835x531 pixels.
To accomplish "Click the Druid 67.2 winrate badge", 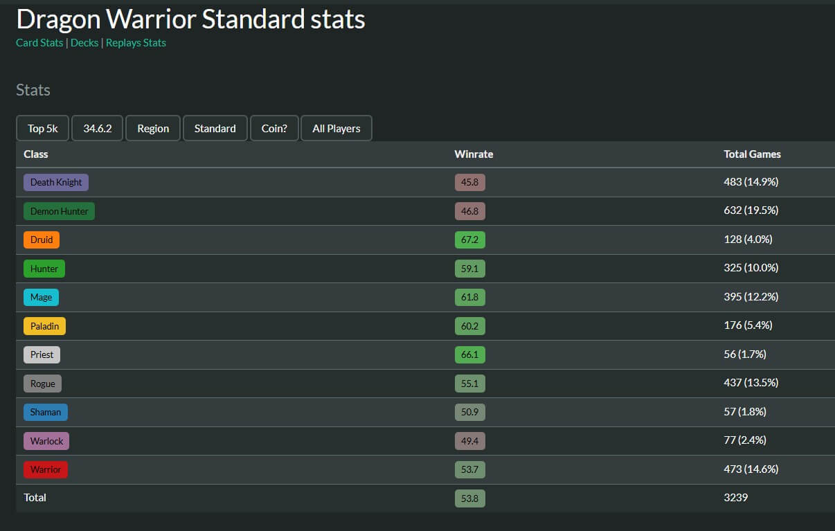I will coord(469,240).
